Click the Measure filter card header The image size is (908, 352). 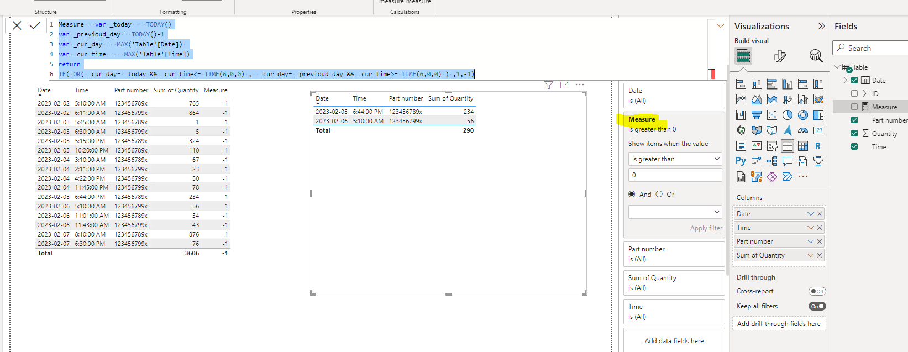pyautogui.click(x=642, y=119)
